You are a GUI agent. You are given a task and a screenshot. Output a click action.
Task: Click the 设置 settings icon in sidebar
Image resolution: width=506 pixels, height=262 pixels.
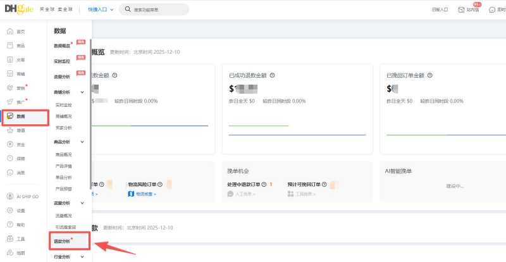10,211
